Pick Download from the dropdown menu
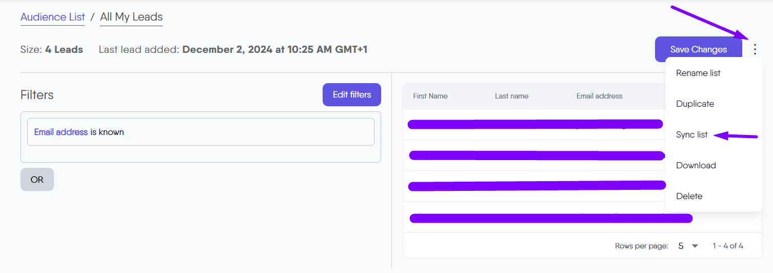The image size is (773, 273). [x=696, y=165]
